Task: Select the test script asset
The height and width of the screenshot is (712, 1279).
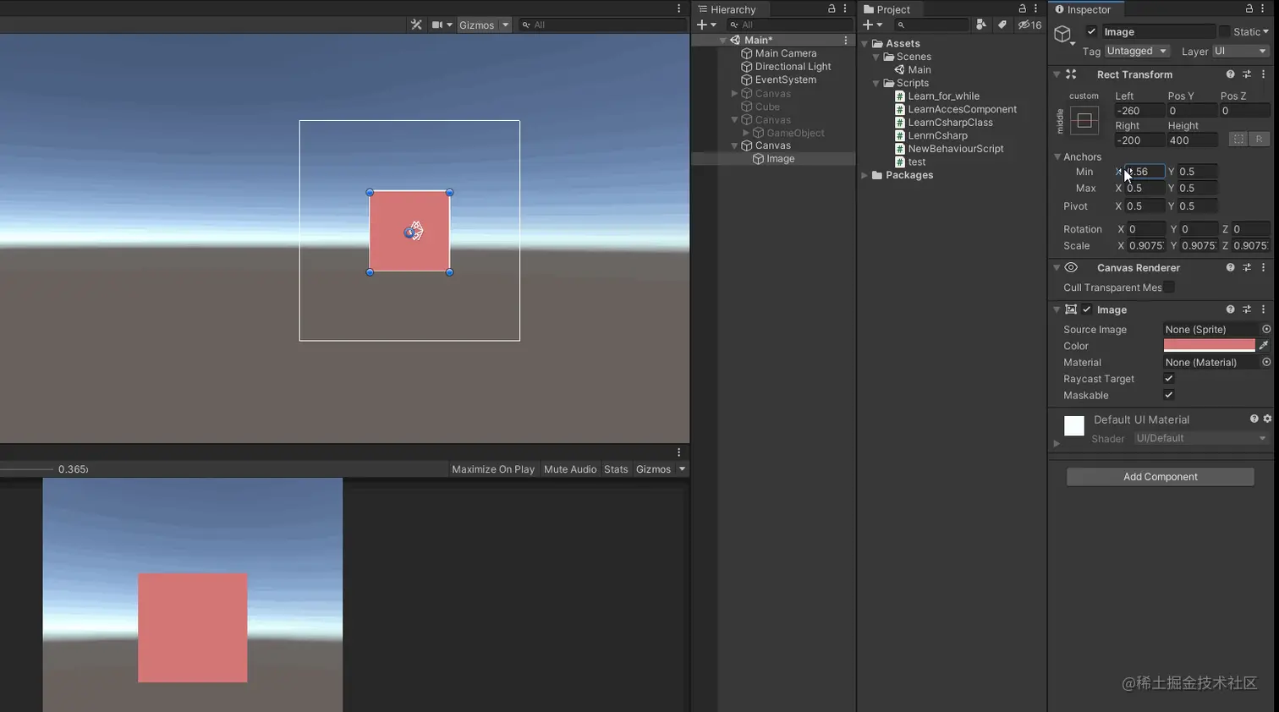Action: [917, 162]
